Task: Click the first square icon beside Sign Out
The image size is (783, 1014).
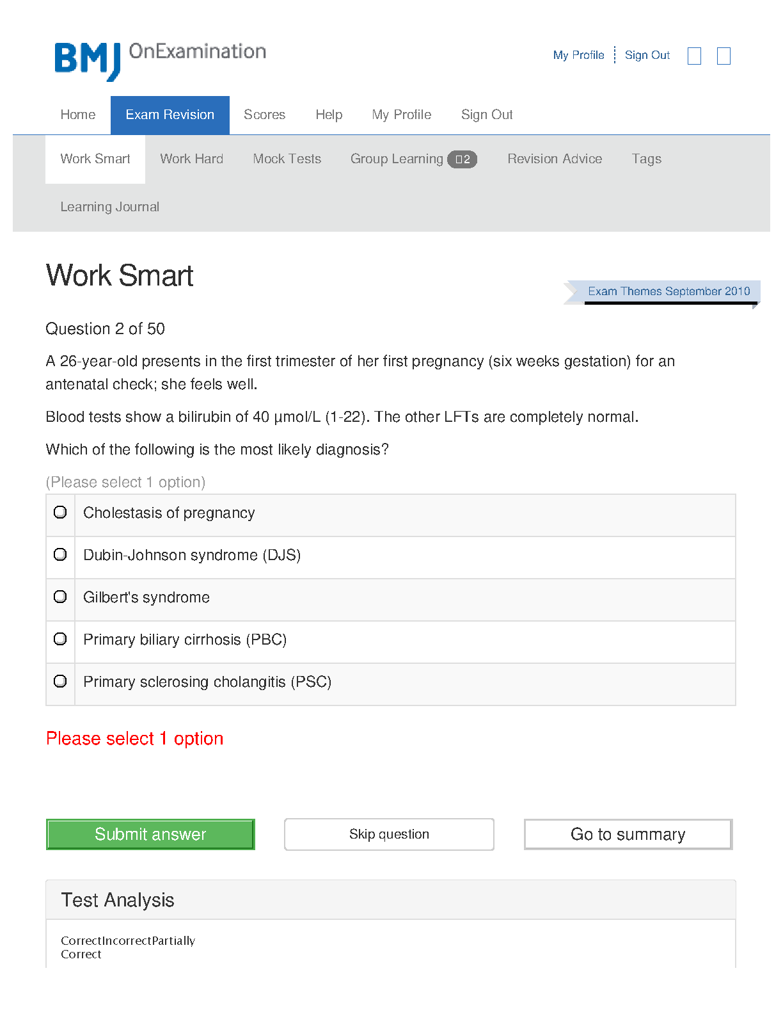Action: tap(694, 56)
